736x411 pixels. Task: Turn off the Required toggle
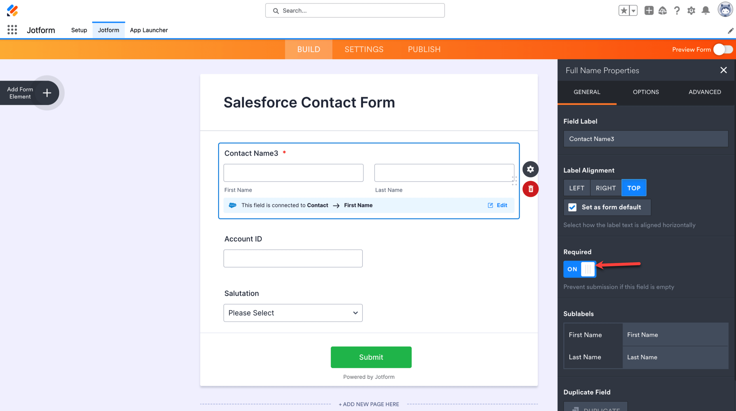[x=580, y=269]
